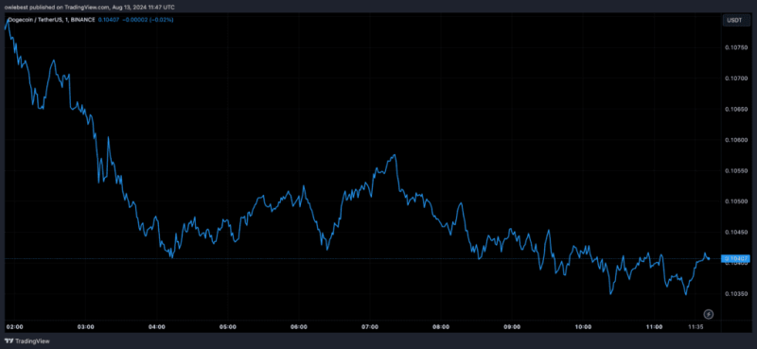Click the 03:00 time axis label
The height and width of the screenshot is (349, 757).
coord(86,327)
